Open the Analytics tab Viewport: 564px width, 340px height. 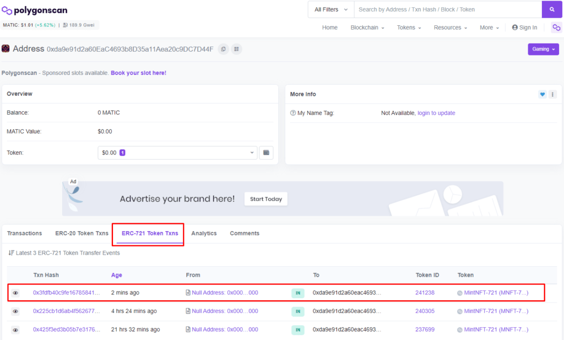(x=204, y=233)
